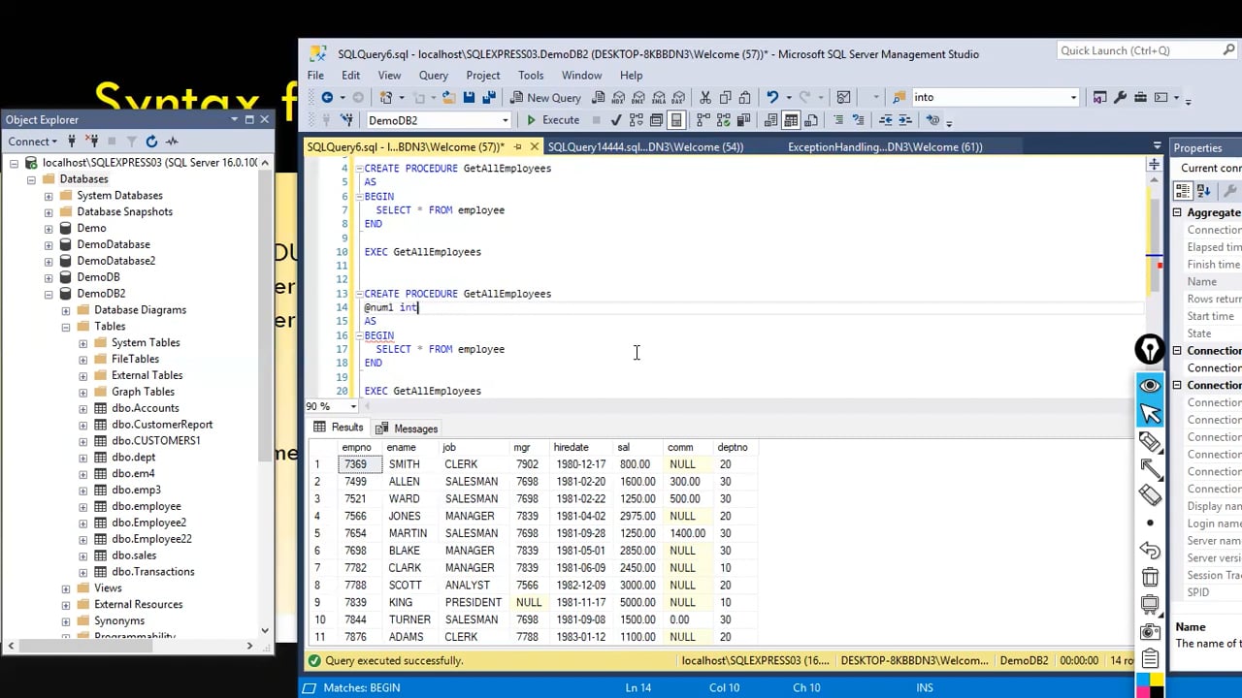
Task: Open the Connect dropdown in Object Explorer
Action: [32, 142]
